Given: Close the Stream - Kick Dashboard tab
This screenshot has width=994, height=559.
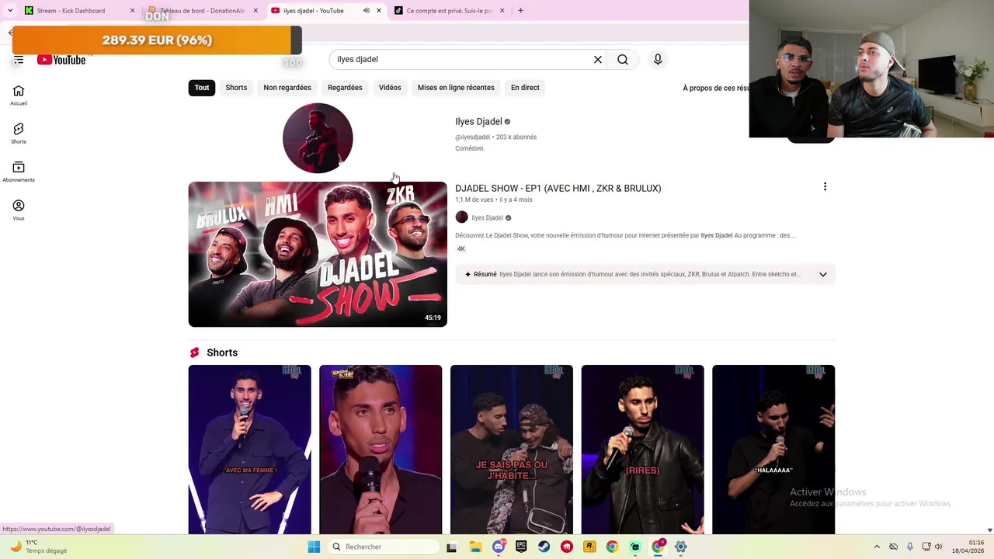Looking at the screenshot, I should coord(133,11).
